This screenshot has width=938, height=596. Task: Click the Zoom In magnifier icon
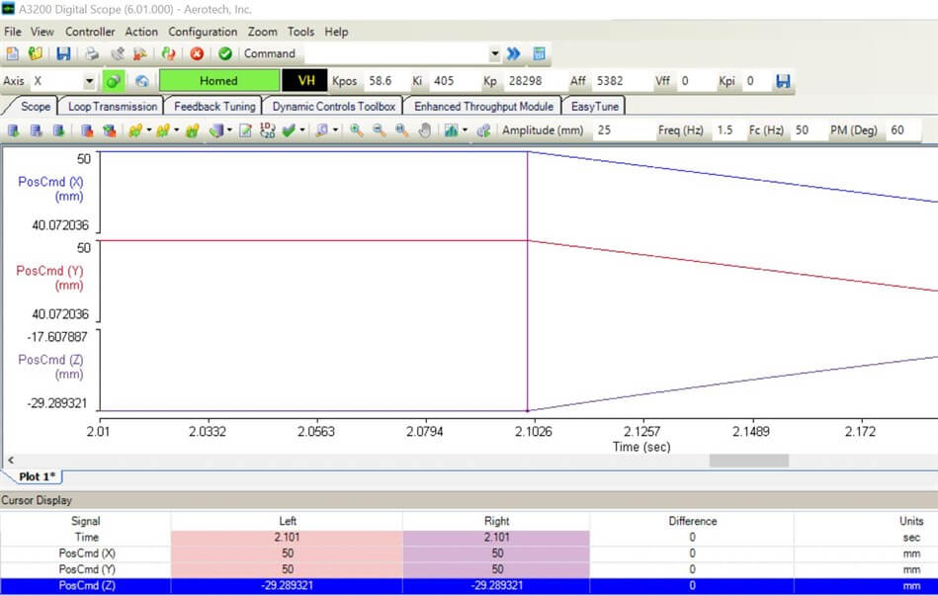[357, 129]
